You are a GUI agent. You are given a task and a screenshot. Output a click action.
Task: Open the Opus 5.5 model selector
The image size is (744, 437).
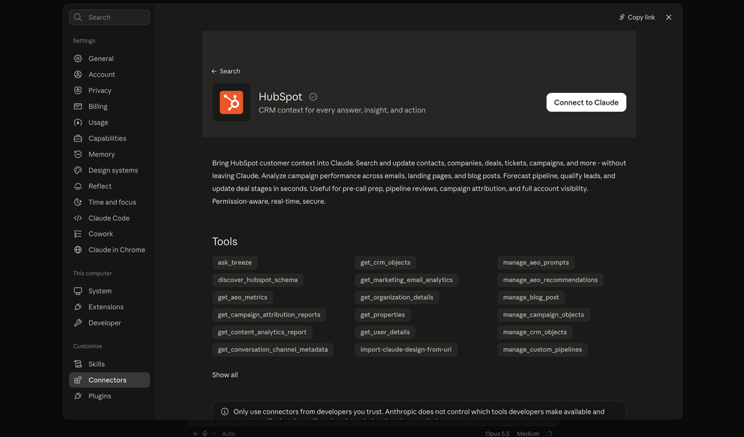497,433
